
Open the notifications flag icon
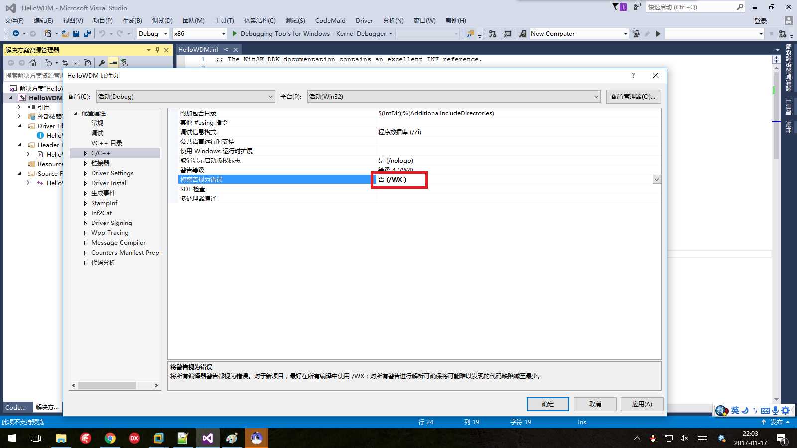(619, 7)
